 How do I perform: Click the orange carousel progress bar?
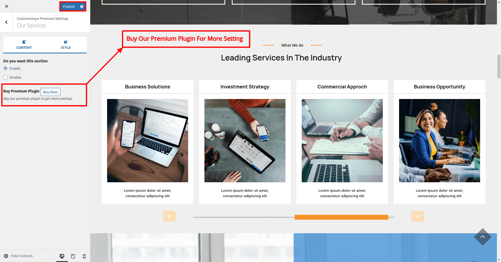coord(341,217)
